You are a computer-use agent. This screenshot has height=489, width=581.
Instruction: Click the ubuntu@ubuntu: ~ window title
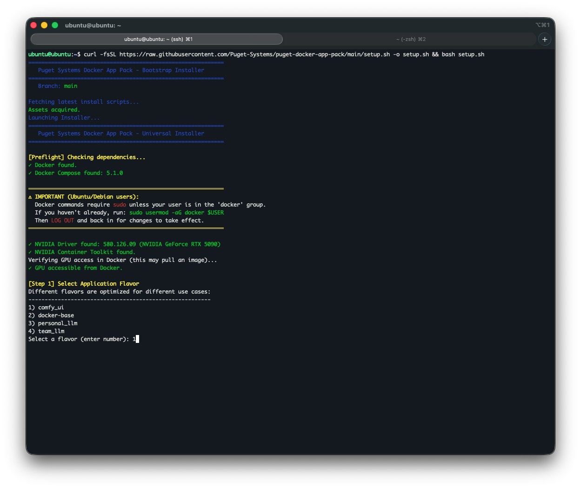[x=93, y=25]
